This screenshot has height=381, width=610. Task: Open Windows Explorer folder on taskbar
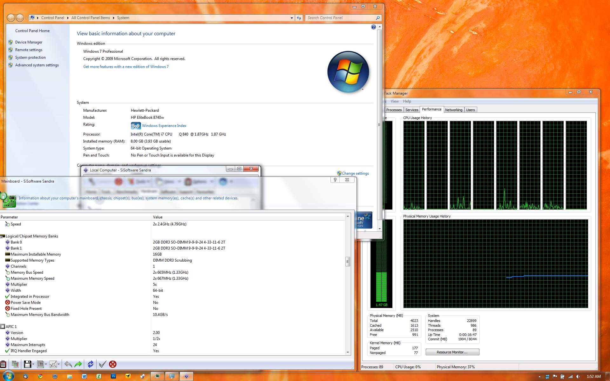[x=70, y=376]
